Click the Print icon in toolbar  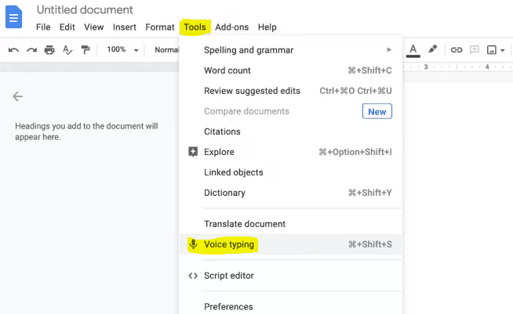click(x=49, y=50)
